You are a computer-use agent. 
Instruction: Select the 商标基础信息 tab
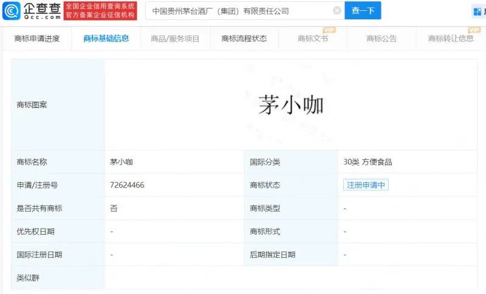point(106,39)
